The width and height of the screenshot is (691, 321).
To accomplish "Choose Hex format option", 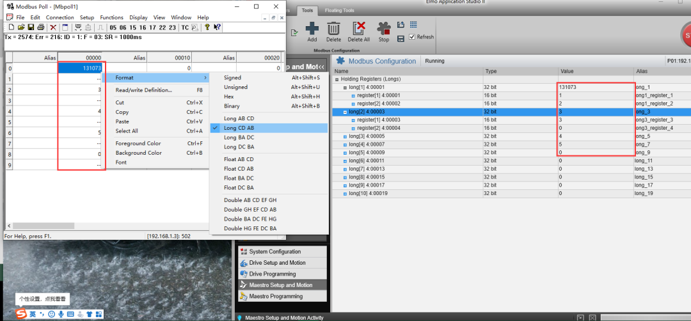I will point(269,97).
